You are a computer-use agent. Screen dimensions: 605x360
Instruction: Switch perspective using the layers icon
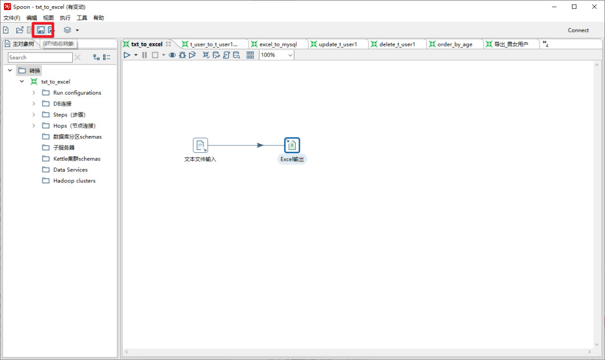pyautogui.click(x=68, y=30)
